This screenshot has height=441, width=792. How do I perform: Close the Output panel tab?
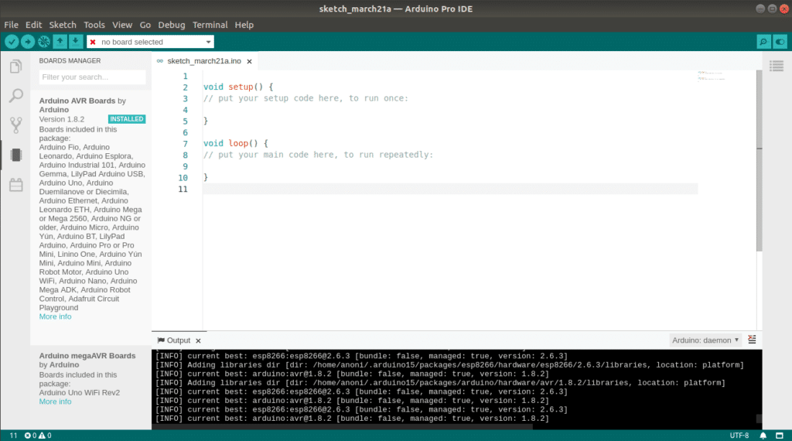tap(198, 340)
